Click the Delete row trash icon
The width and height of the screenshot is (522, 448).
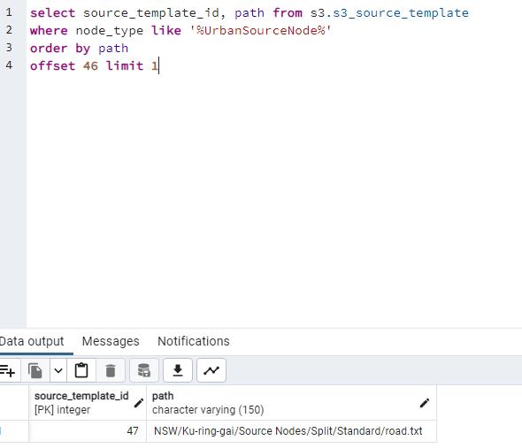[111, 370]
